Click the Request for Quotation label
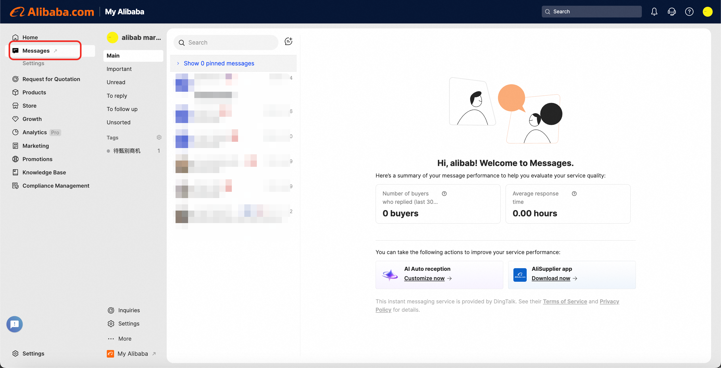The width and height of the screenshot is (721, 368). coord(51,79)
